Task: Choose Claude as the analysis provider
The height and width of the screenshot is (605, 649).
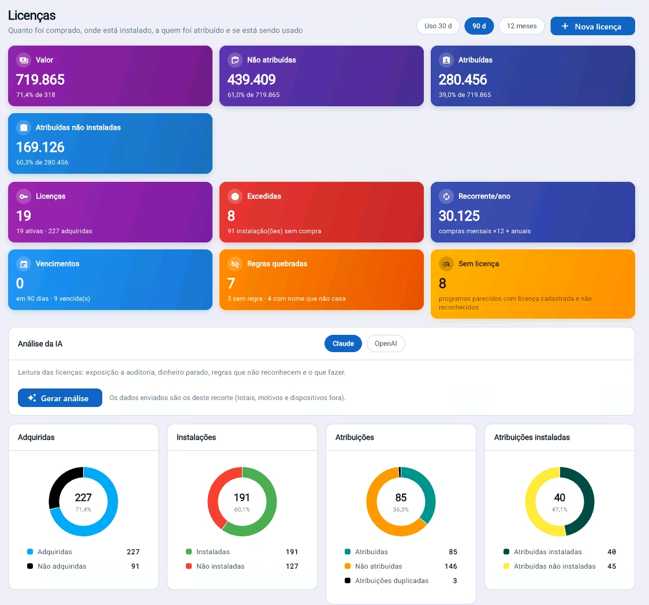Action: 343,343
